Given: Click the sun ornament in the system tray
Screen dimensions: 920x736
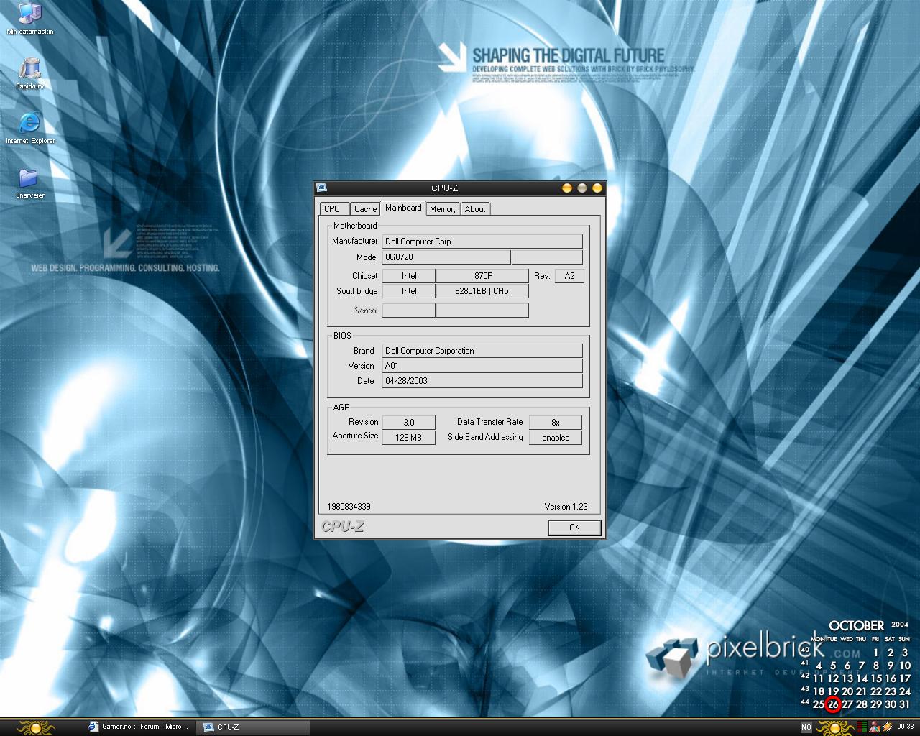Looking at the screenshot, I should click(x=834, y=727).
